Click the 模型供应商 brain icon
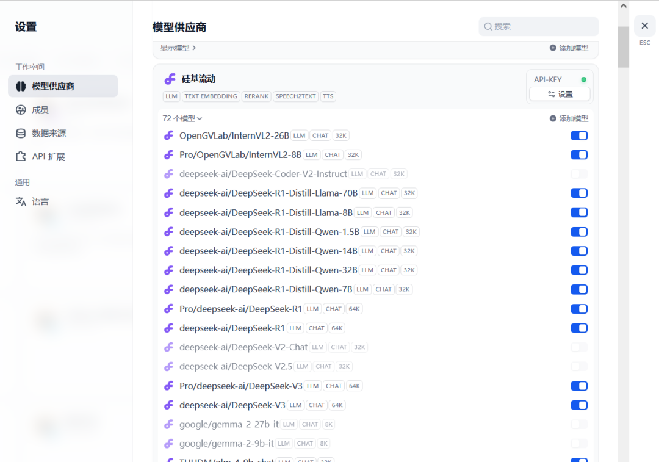Viewport: 659px width, 462px height. pyautogui.click(x=21, y=86)
